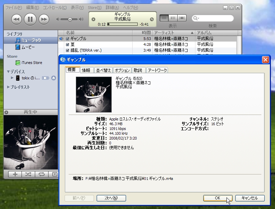Expand the tokix iPod device triangle
Image resolution: width=275 pixels, height=209 pixels.
pyautogui.click(x=12, y=78)
